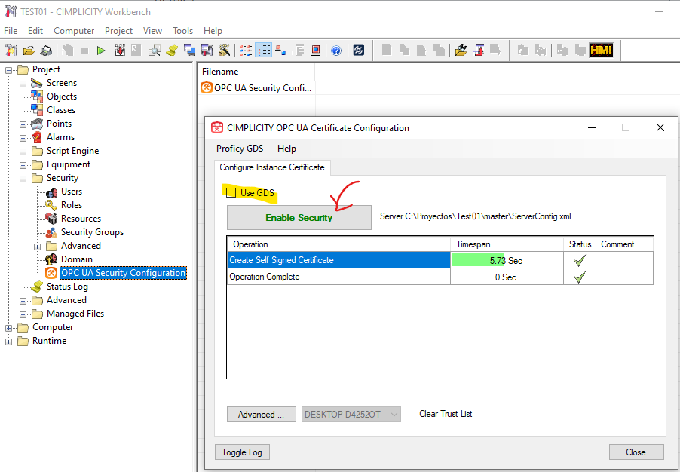Select the details view toolbar button
The height and width of the screenshot is (472, 680).
(263, 51)
